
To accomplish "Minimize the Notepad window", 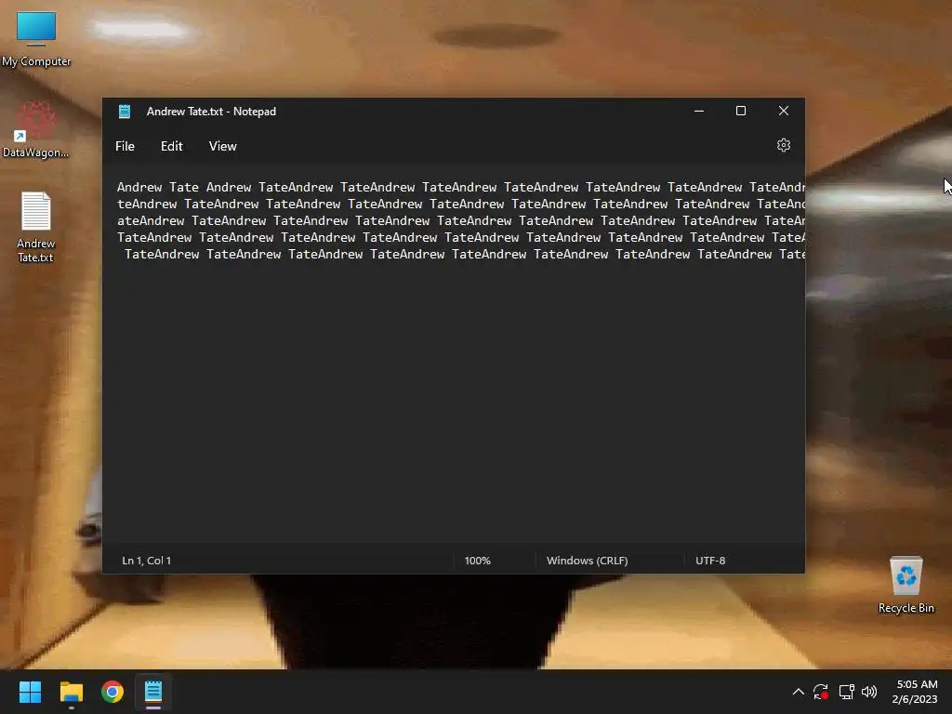I will (x=699, y=112).
